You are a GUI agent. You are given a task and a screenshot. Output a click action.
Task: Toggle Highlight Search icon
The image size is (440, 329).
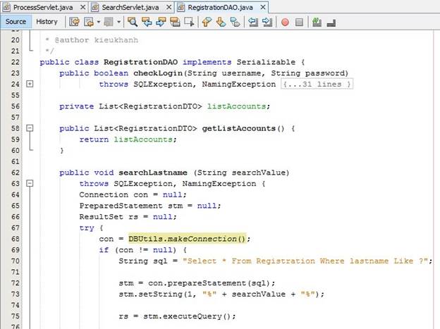click(x=175, y=22)
